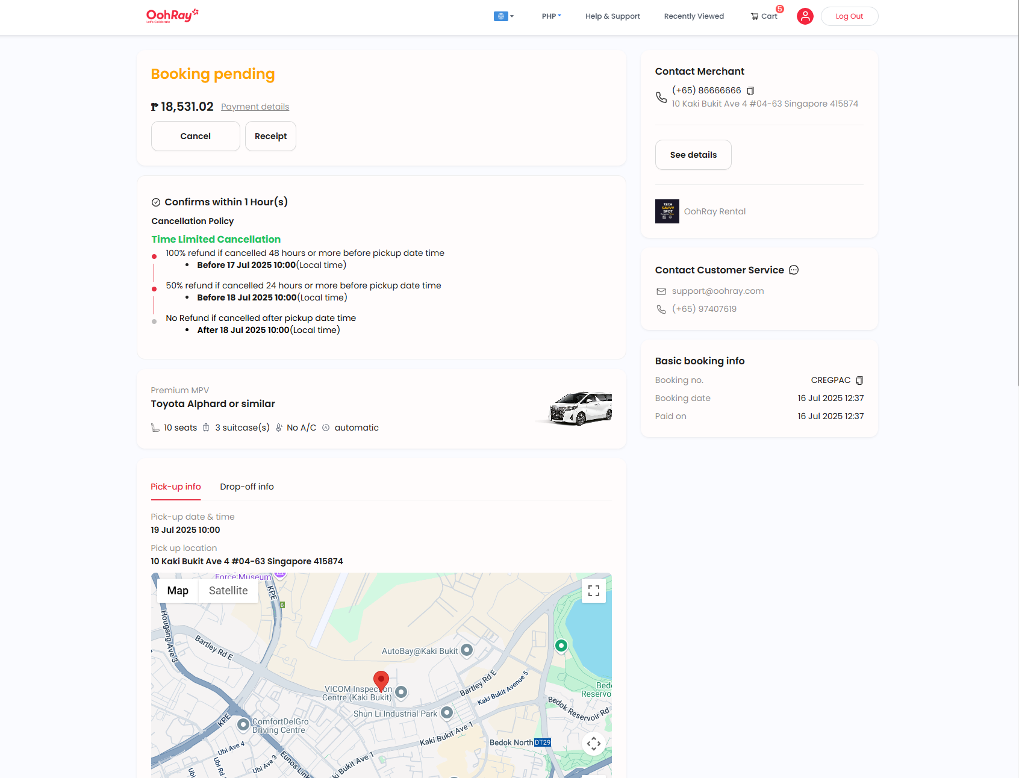Switch the map to Satellite view
The image size is (1019, 778).
coord(228,591)
